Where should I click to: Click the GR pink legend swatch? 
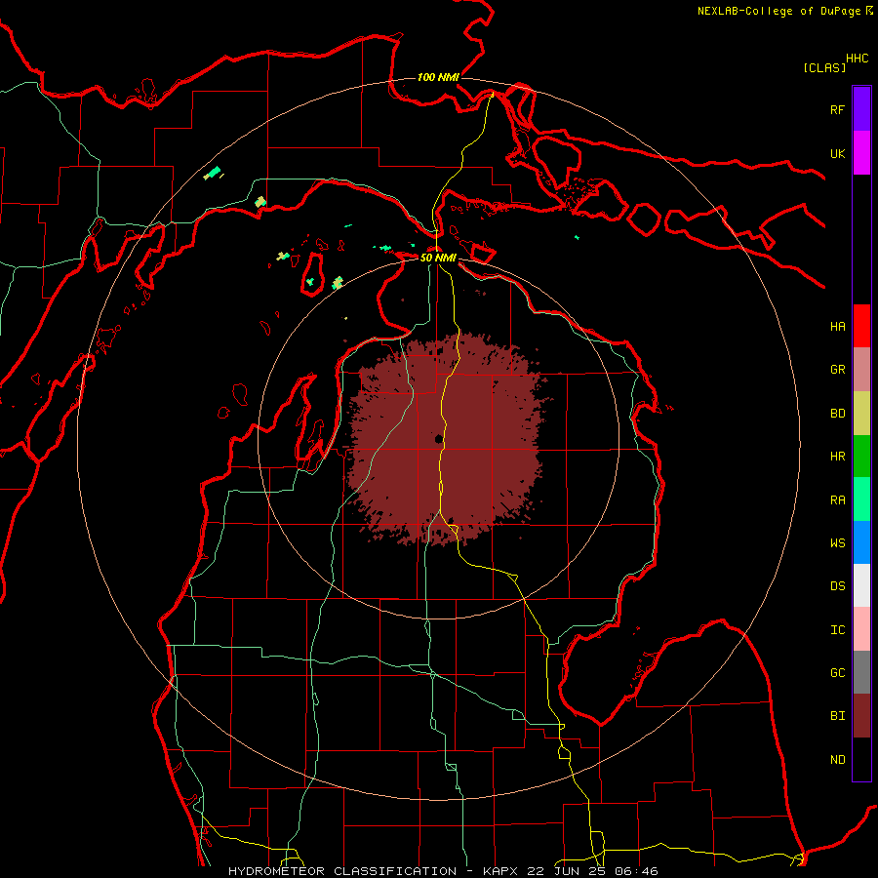click(861, 370)
